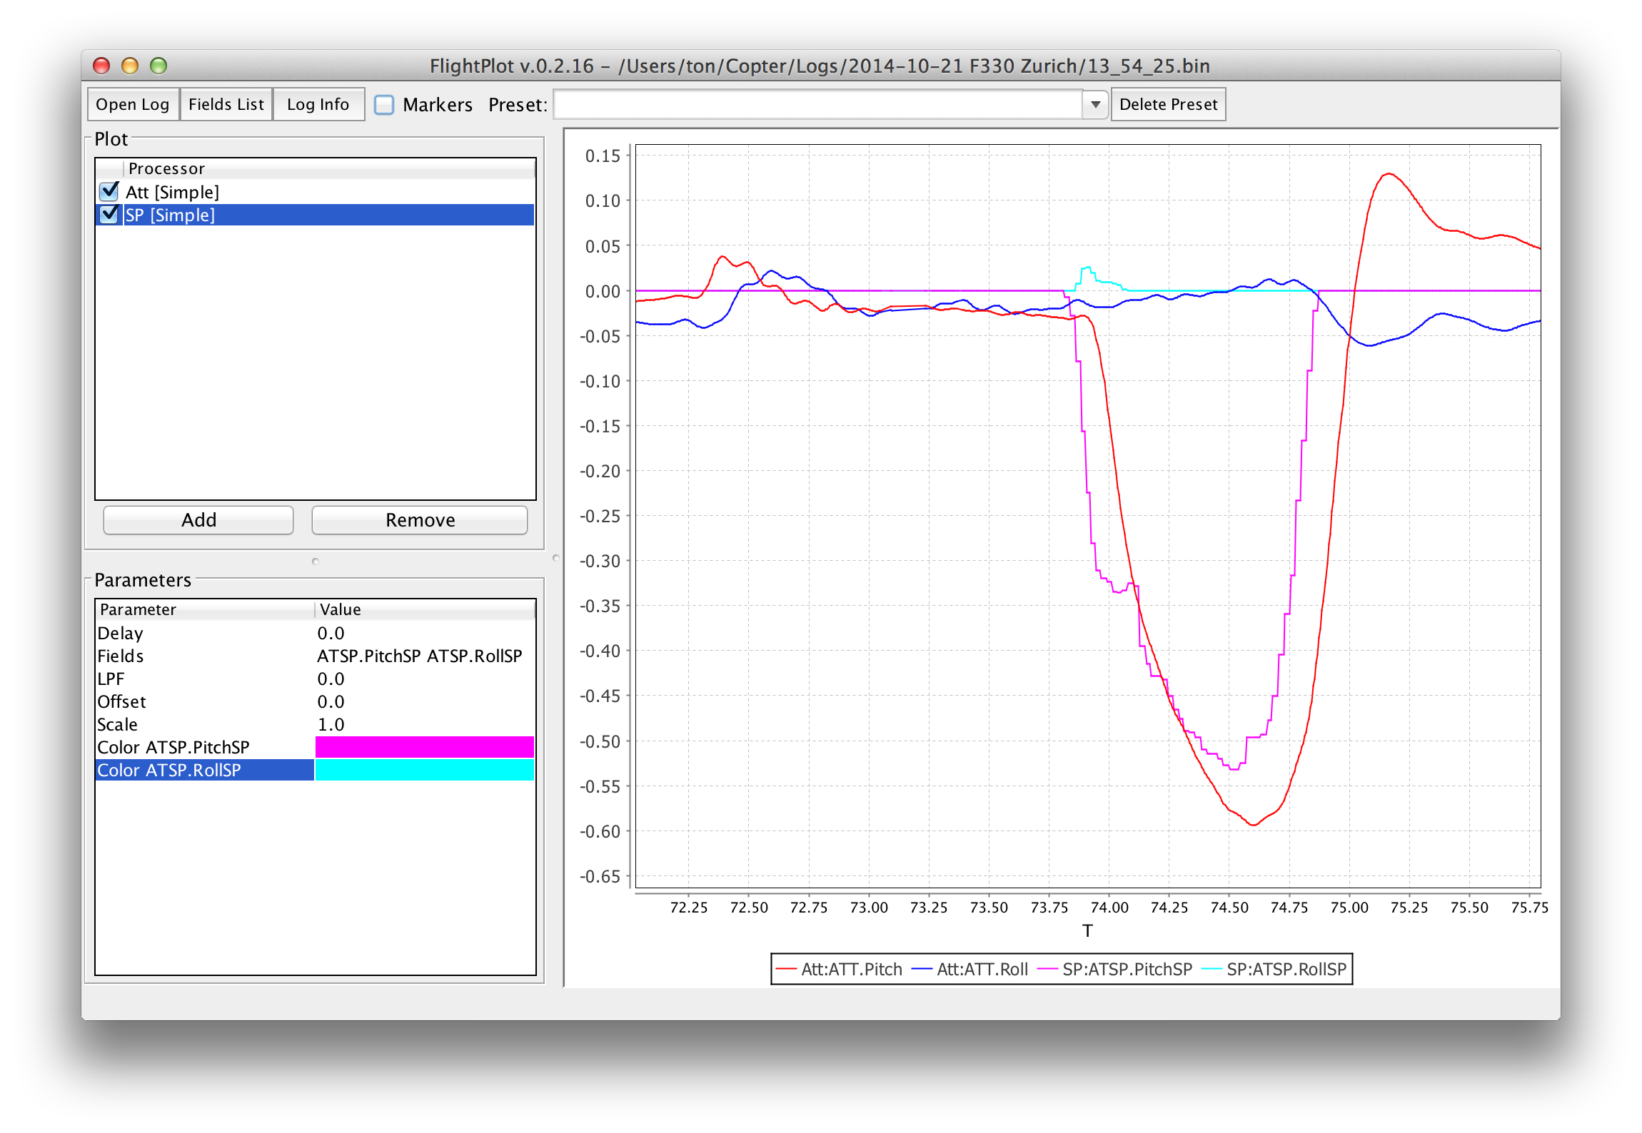
Task: Open the Fields List window
Action: [x=226, y=104]
